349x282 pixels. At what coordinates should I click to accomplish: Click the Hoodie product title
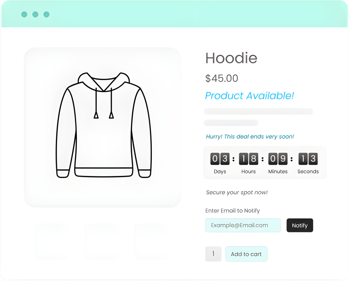[231, 58]
